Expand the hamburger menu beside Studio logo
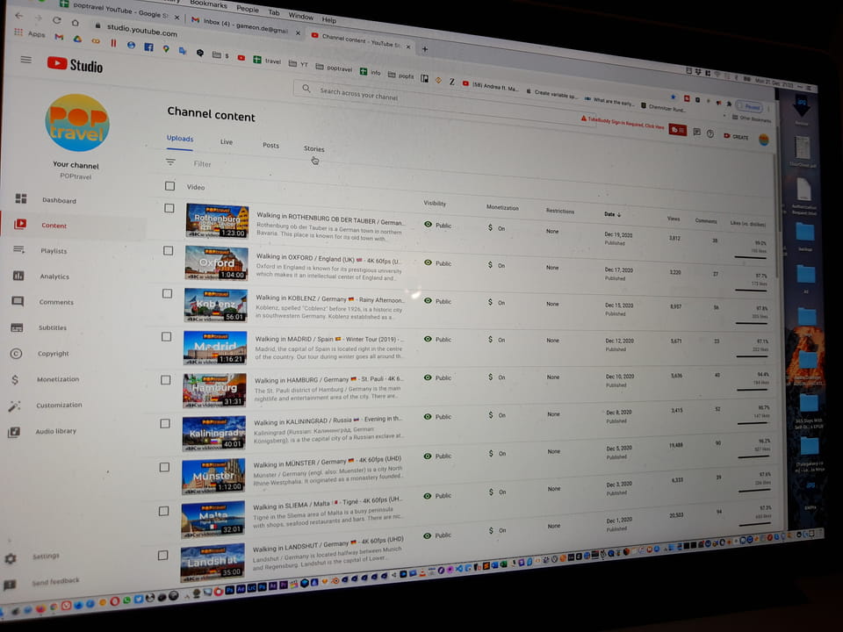Screen dimensions: 843x632 [25, 60]
